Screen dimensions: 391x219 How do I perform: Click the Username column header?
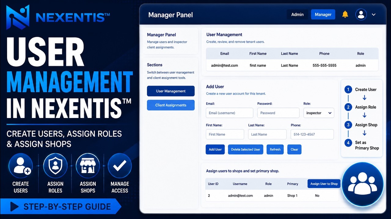240,184
